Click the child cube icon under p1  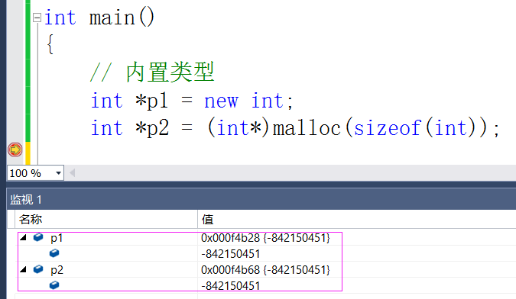tap(54, 253)
